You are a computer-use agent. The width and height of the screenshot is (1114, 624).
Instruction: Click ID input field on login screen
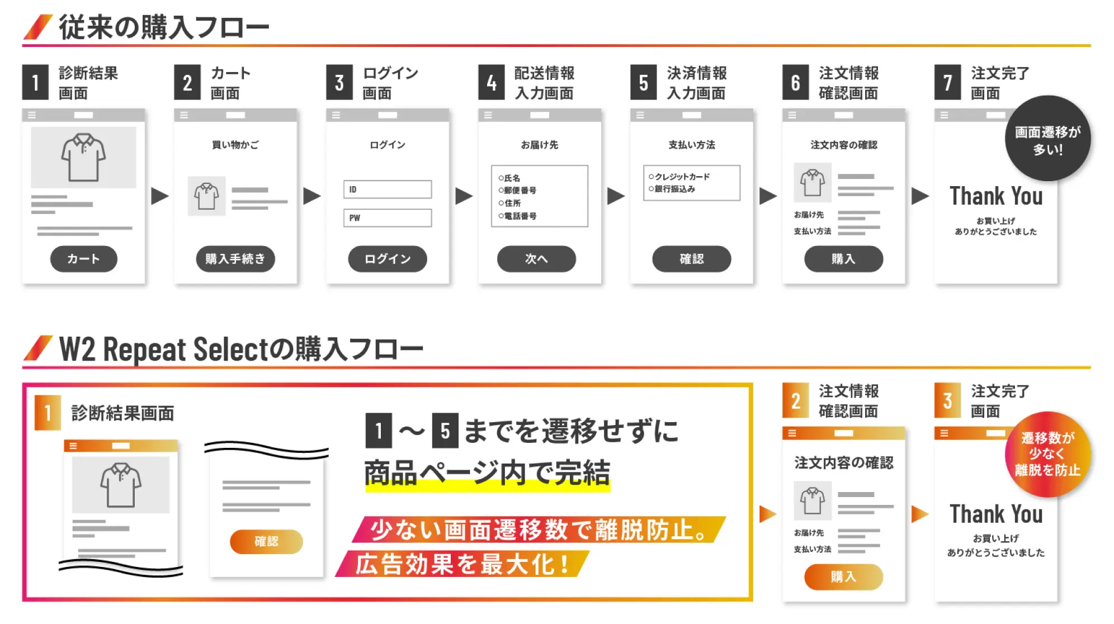386,190
